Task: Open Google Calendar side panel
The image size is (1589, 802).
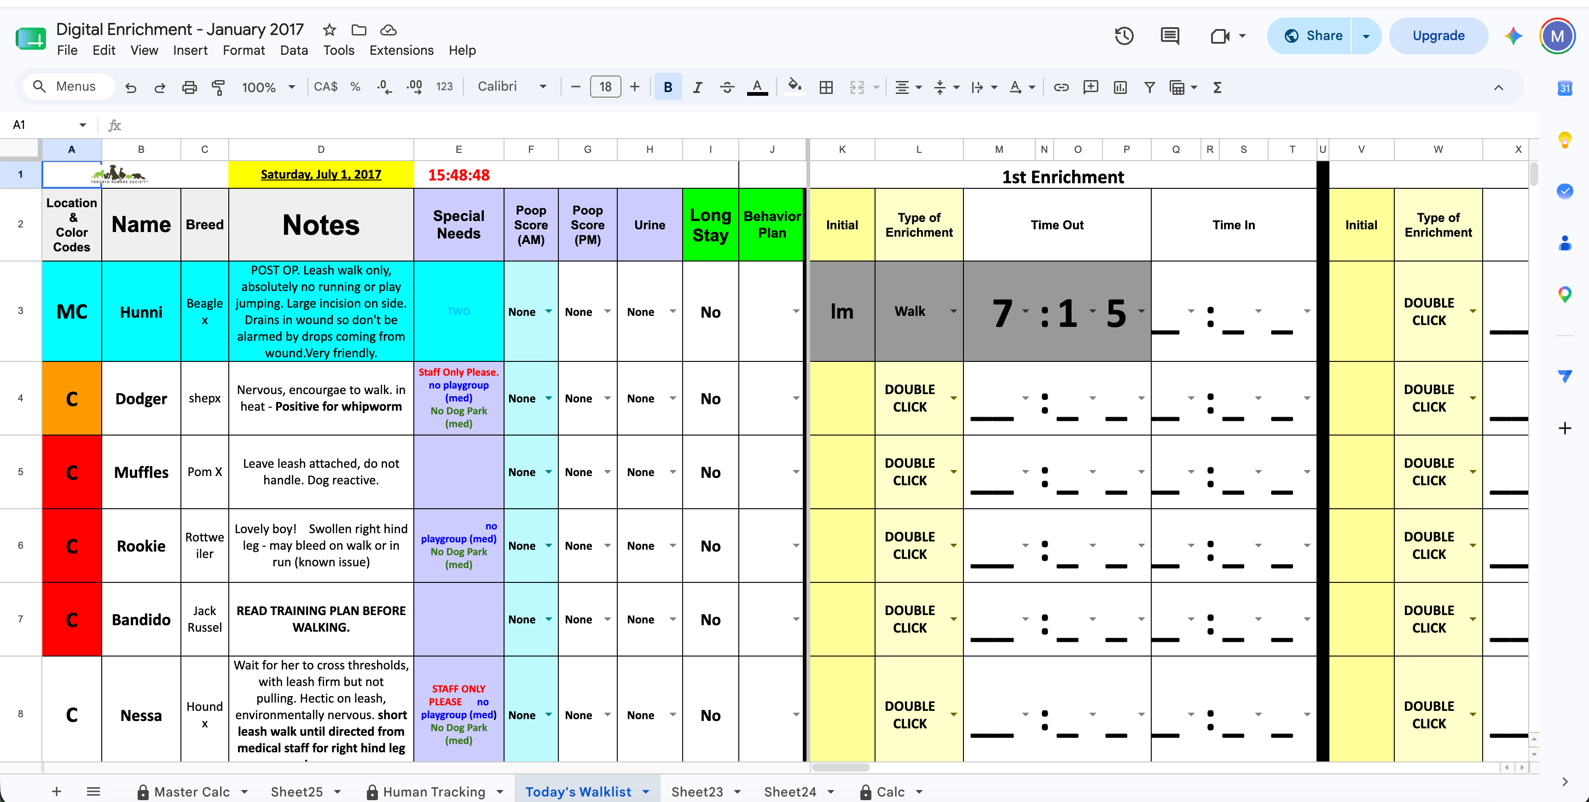Action: 1565,88
